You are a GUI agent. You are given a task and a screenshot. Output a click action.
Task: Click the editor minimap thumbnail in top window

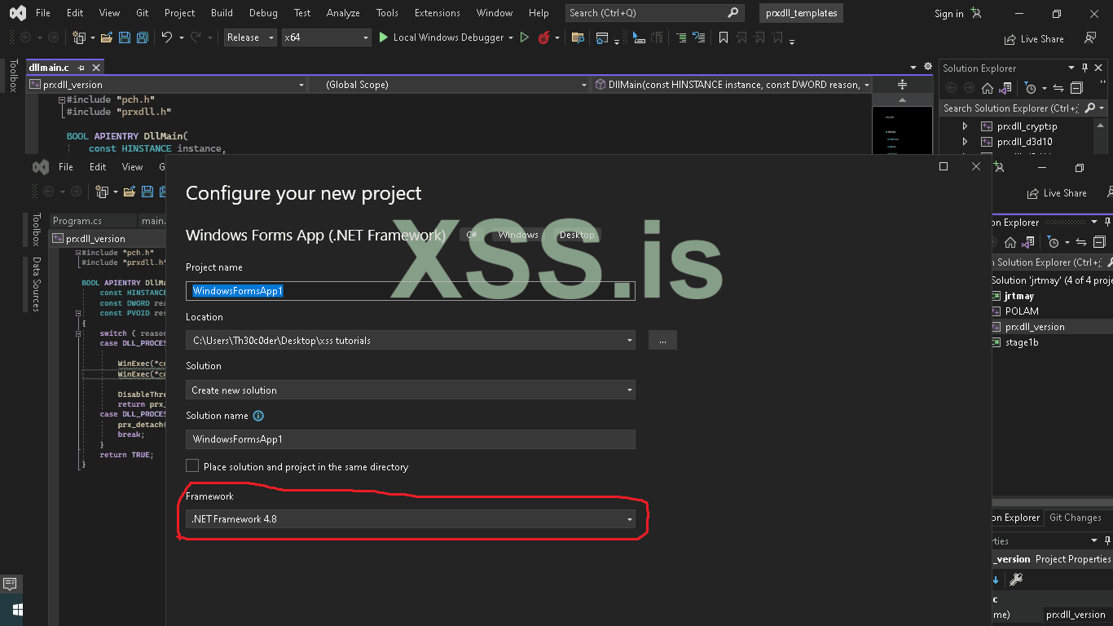(902, 129)
